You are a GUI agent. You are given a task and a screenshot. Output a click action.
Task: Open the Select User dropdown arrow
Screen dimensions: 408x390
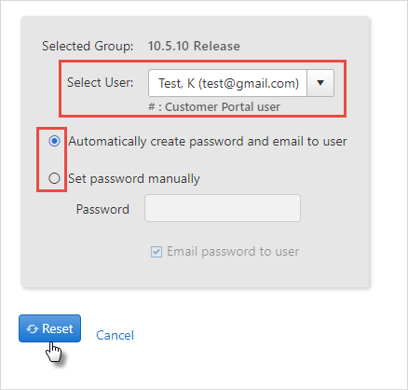click(320, 83)
